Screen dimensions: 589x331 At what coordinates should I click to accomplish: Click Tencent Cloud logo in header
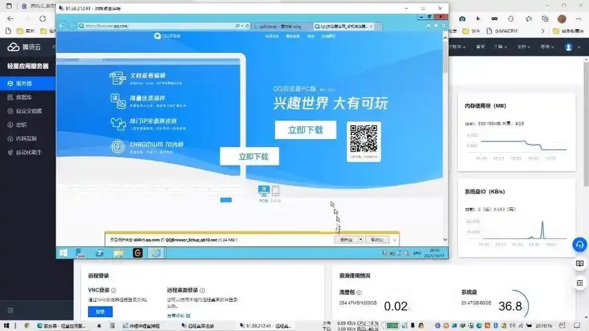(x=24, y=47)
